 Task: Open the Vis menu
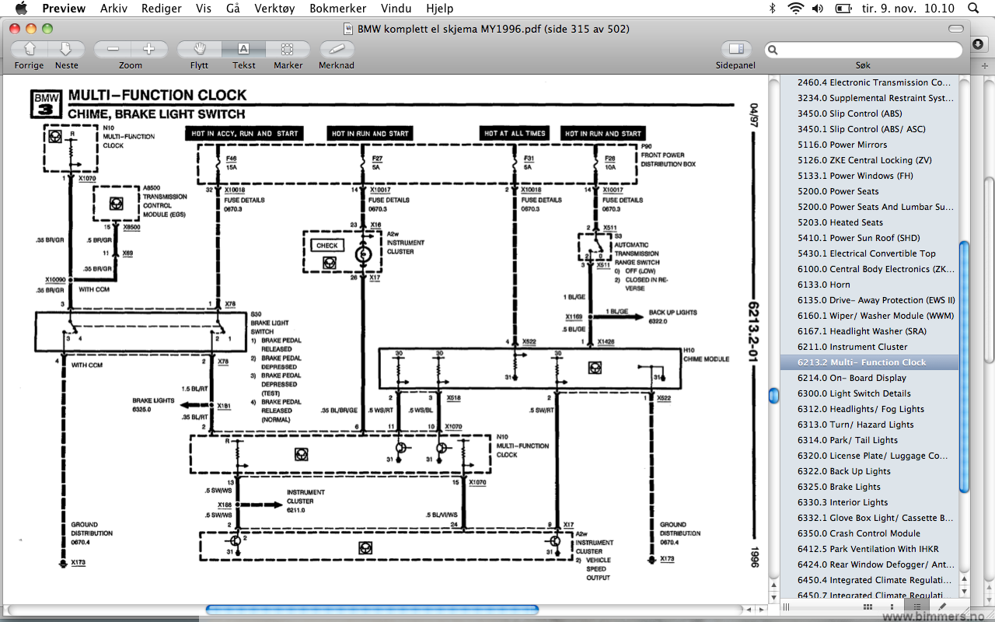(x=204, y=9)
